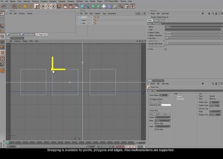Image resolution: width=223 pixels, height=159 pixels.
Task: Toggle the Lock Line checkbox
Action: click(x=200, y=108)
